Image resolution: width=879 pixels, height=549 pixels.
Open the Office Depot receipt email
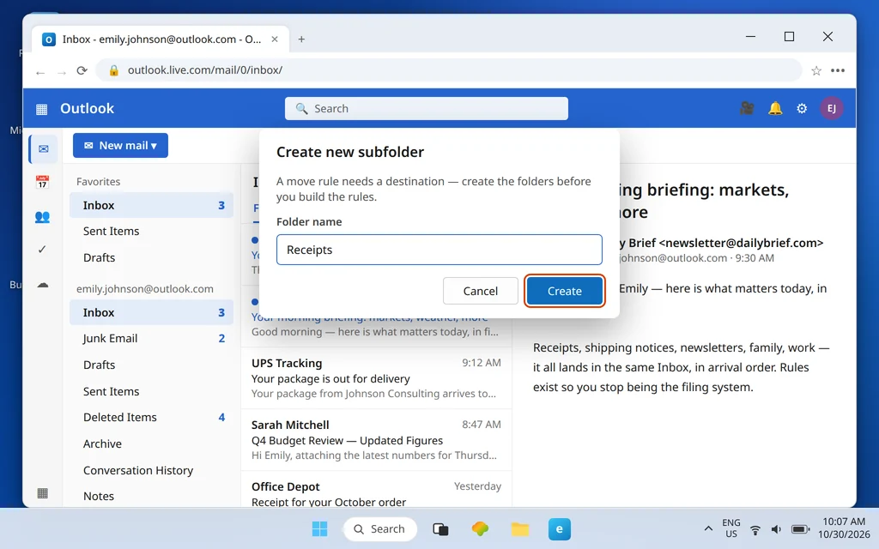pos(376,490)
